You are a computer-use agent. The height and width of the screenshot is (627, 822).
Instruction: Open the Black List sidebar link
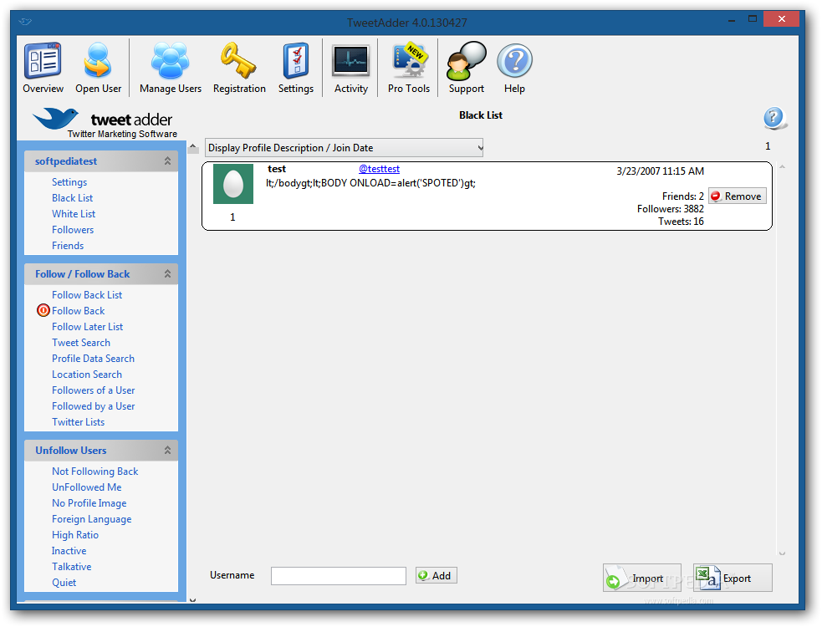(x=73, y=197)
